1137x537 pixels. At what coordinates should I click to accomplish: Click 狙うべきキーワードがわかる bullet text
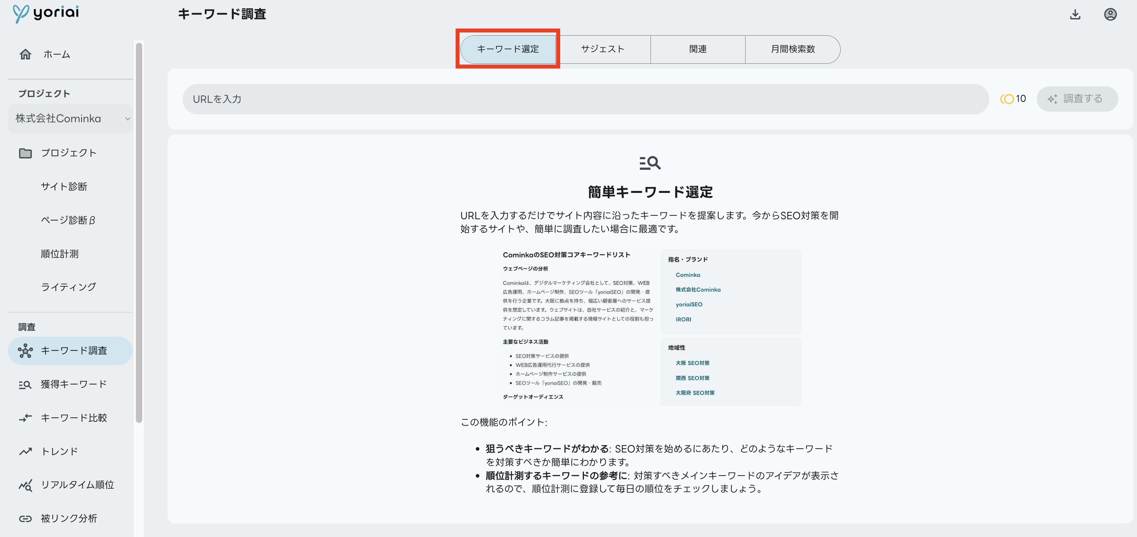coord(548,449)
